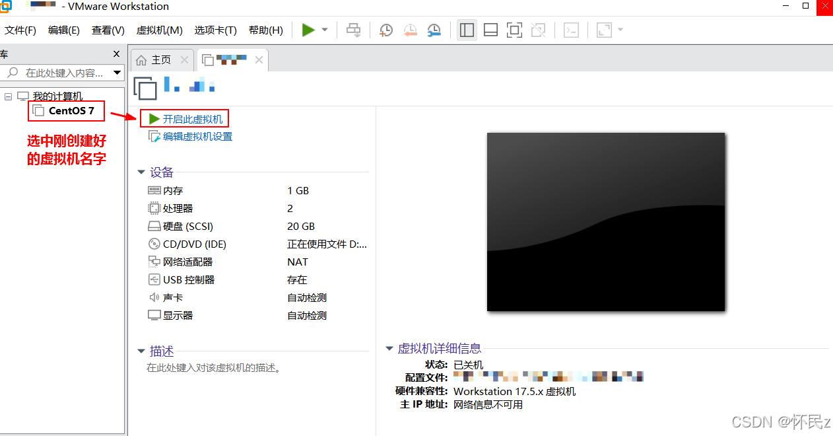Toggle the thumbnail bar view icon

point(490,30)
